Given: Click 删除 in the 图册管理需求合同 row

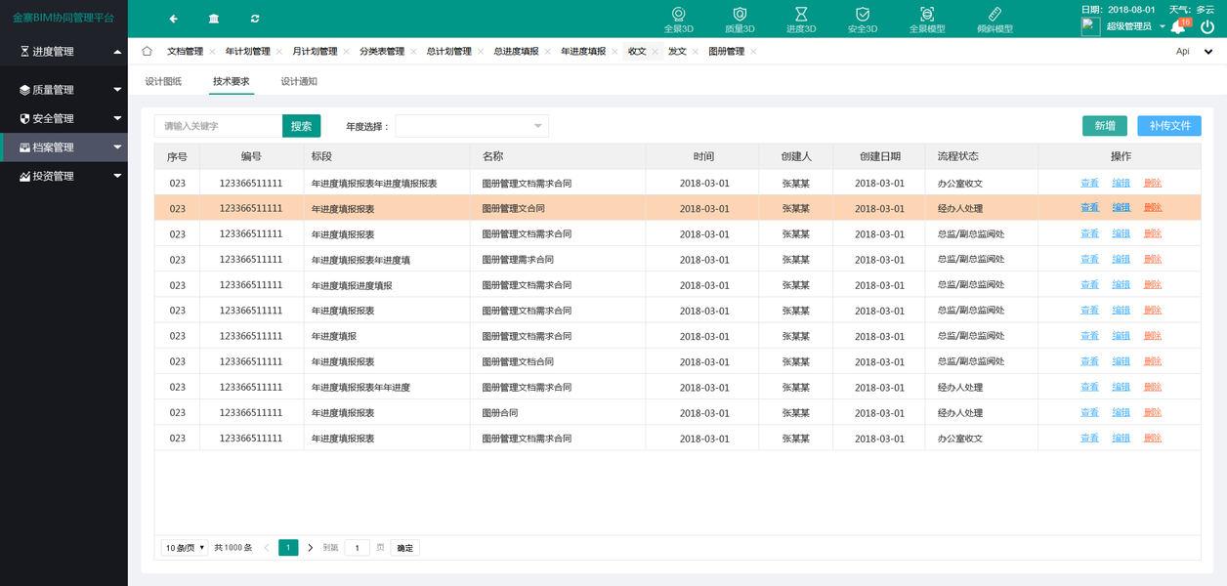Looking at the screenshot, I should pos(1153,260).
